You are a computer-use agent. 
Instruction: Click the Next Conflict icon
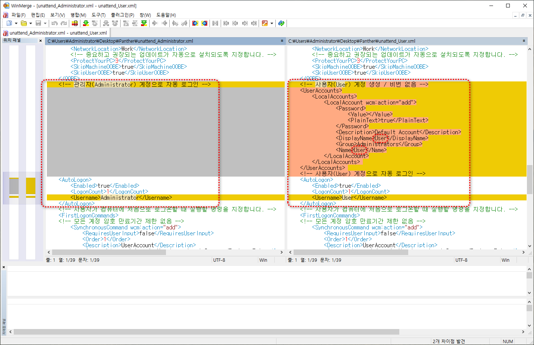tap(106, 23)
